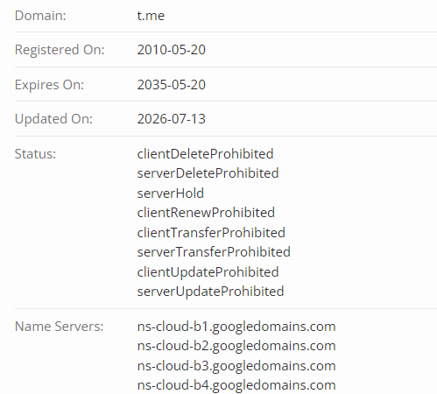437x394 pixels.
Task: Click the Domain: field label
Action: pyautogui.click(x=40, y=16)
